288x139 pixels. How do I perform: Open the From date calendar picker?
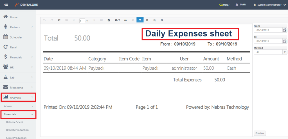pyautogui.click(x=285, y=30)
